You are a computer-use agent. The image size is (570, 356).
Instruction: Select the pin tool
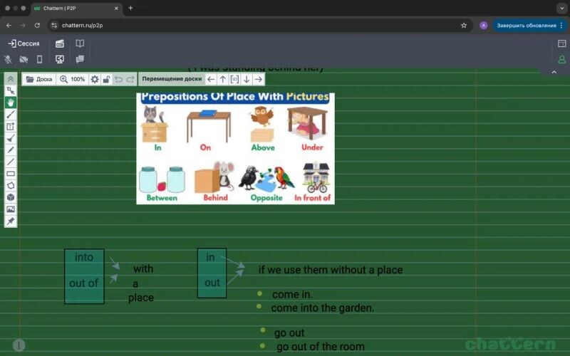coord(11,221)
